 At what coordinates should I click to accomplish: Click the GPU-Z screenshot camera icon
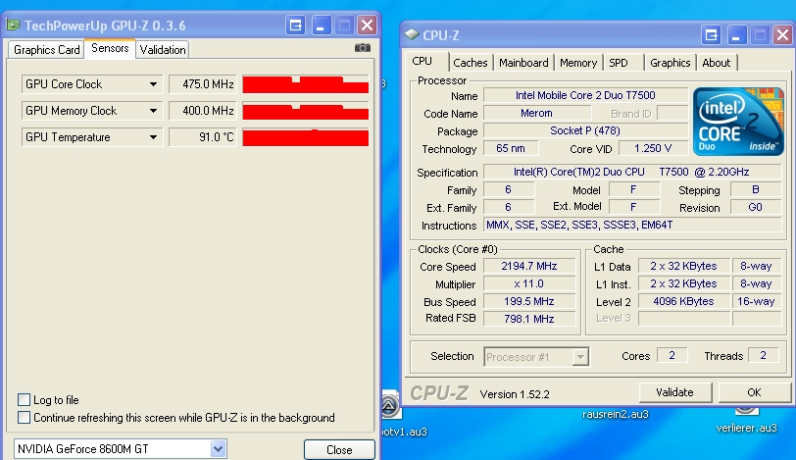click(x=362, y=48)
